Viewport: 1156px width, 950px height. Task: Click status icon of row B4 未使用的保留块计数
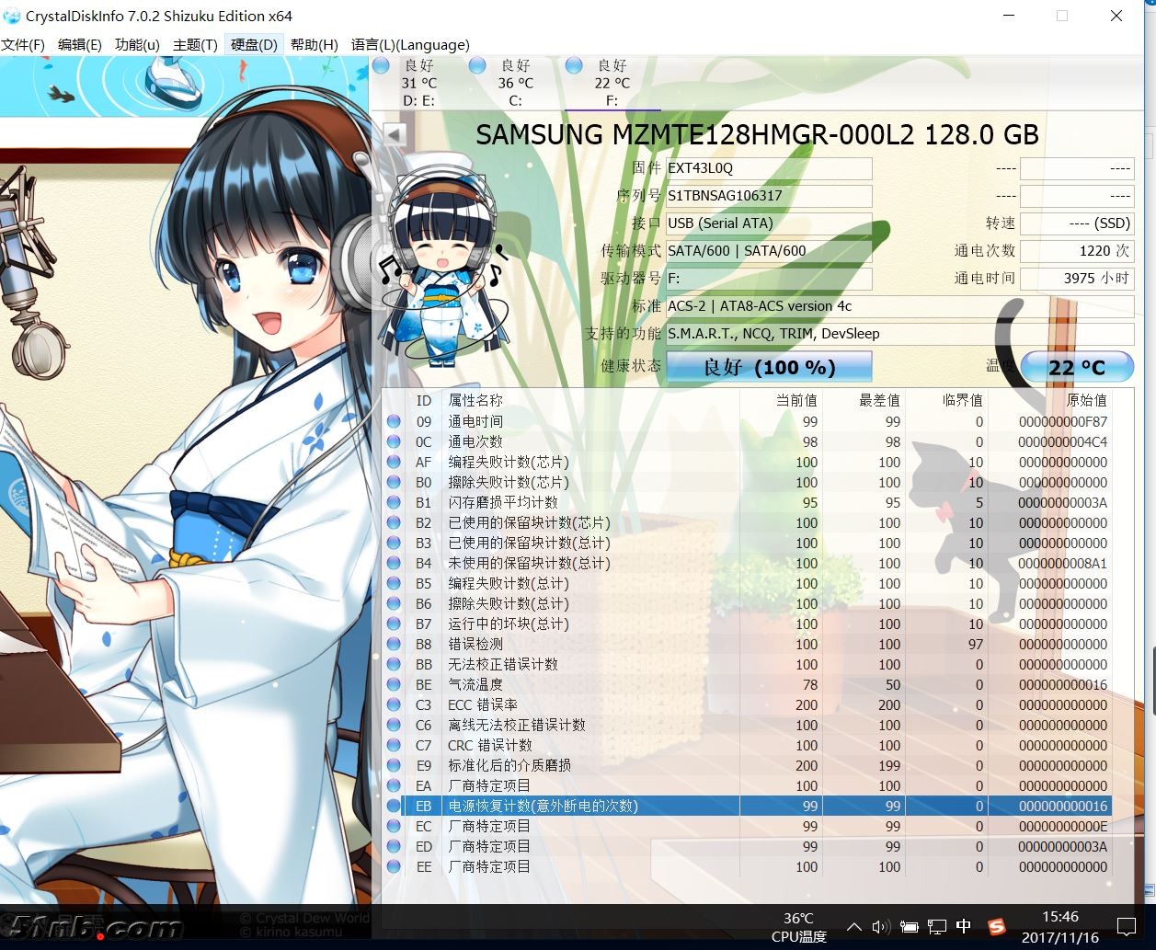coord(395,563)
